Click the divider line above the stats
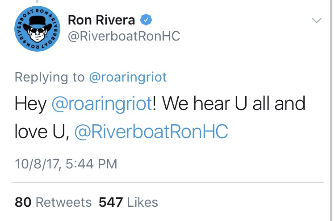 (167, 182)
